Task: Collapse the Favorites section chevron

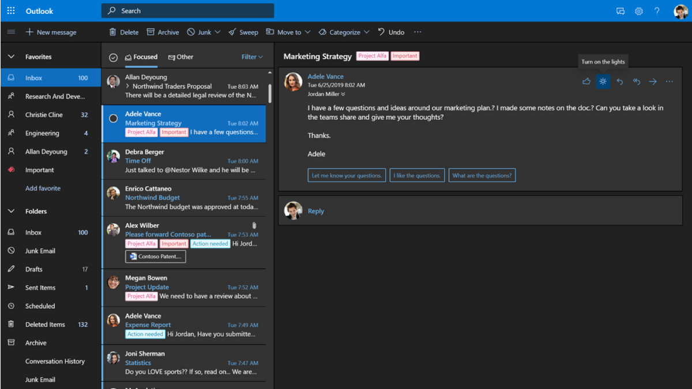Action: tap(11, 57)
